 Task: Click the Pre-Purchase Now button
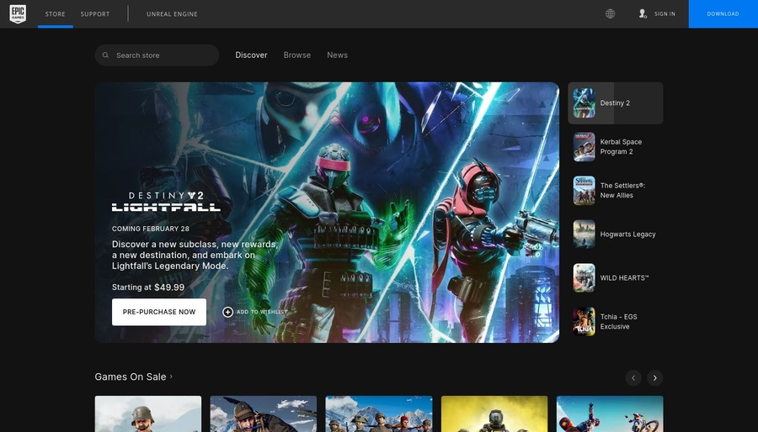pos(158,312)
